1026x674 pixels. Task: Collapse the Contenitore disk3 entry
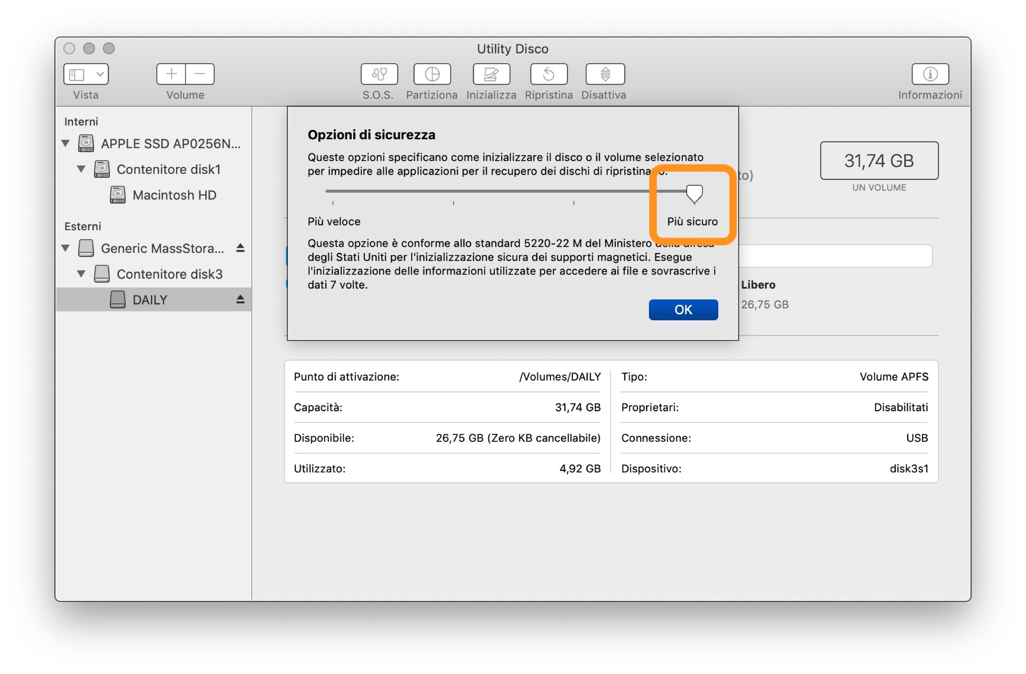[81, 274]
